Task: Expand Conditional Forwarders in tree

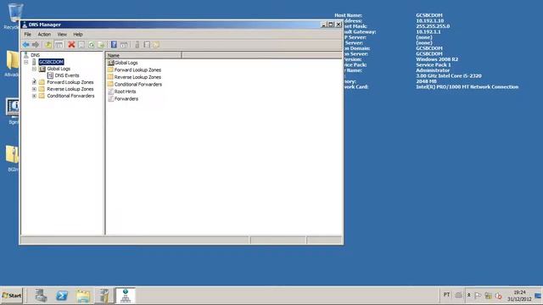Action: [x=34, y=96]
